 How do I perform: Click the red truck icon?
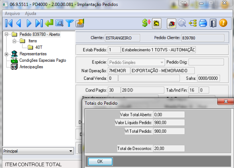click(171, 23)
